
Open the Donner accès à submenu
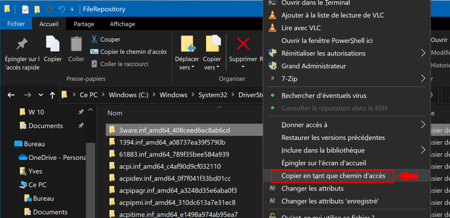[347, 125]
